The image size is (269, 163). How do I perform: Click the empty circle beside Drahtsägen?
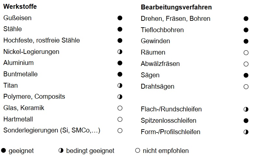(x=246, y=87)
